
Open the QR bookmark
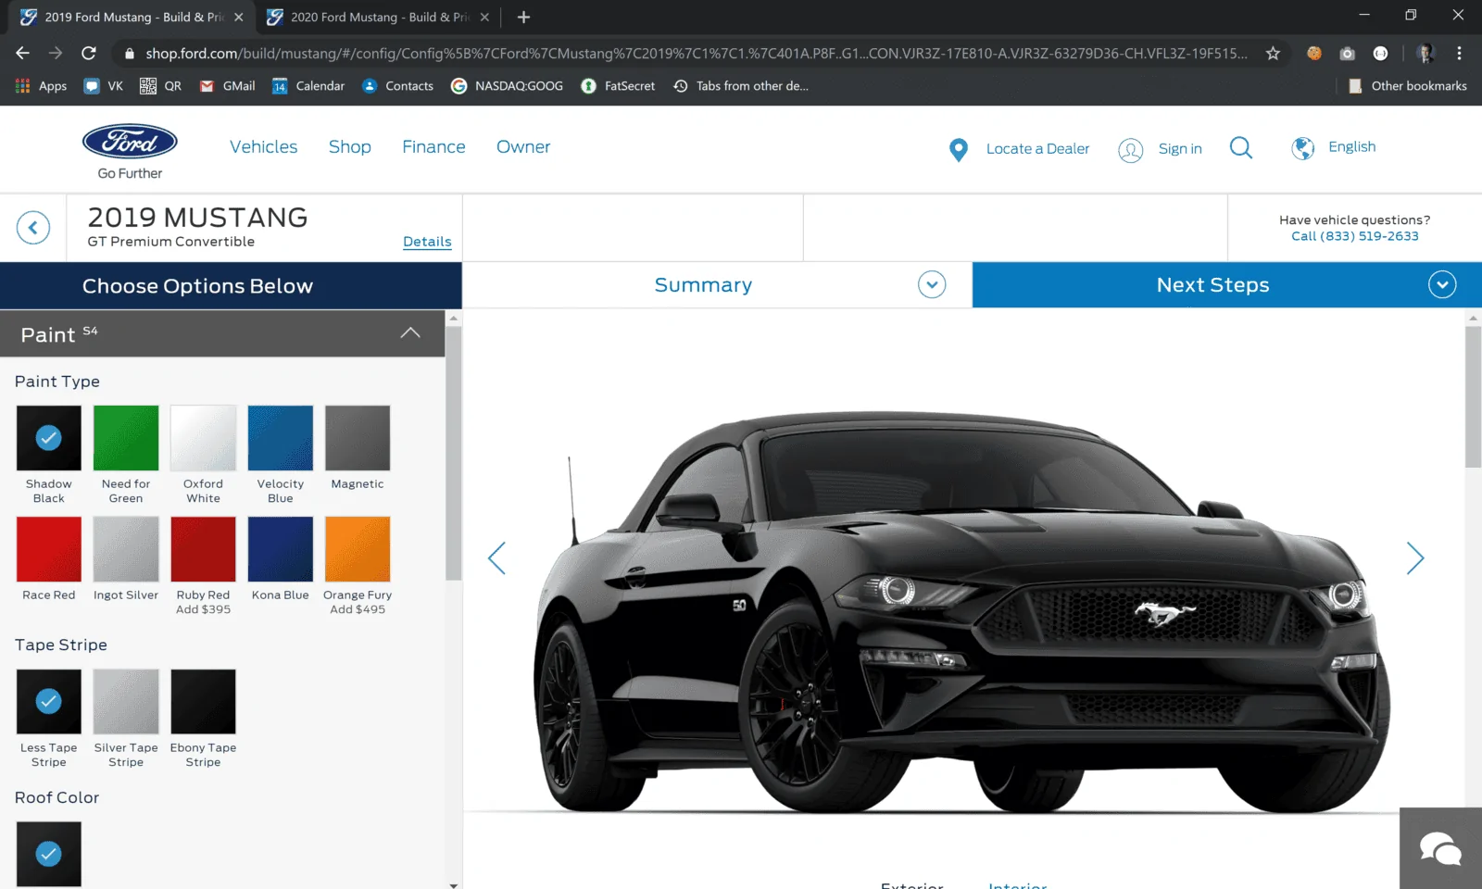(160, 86)
